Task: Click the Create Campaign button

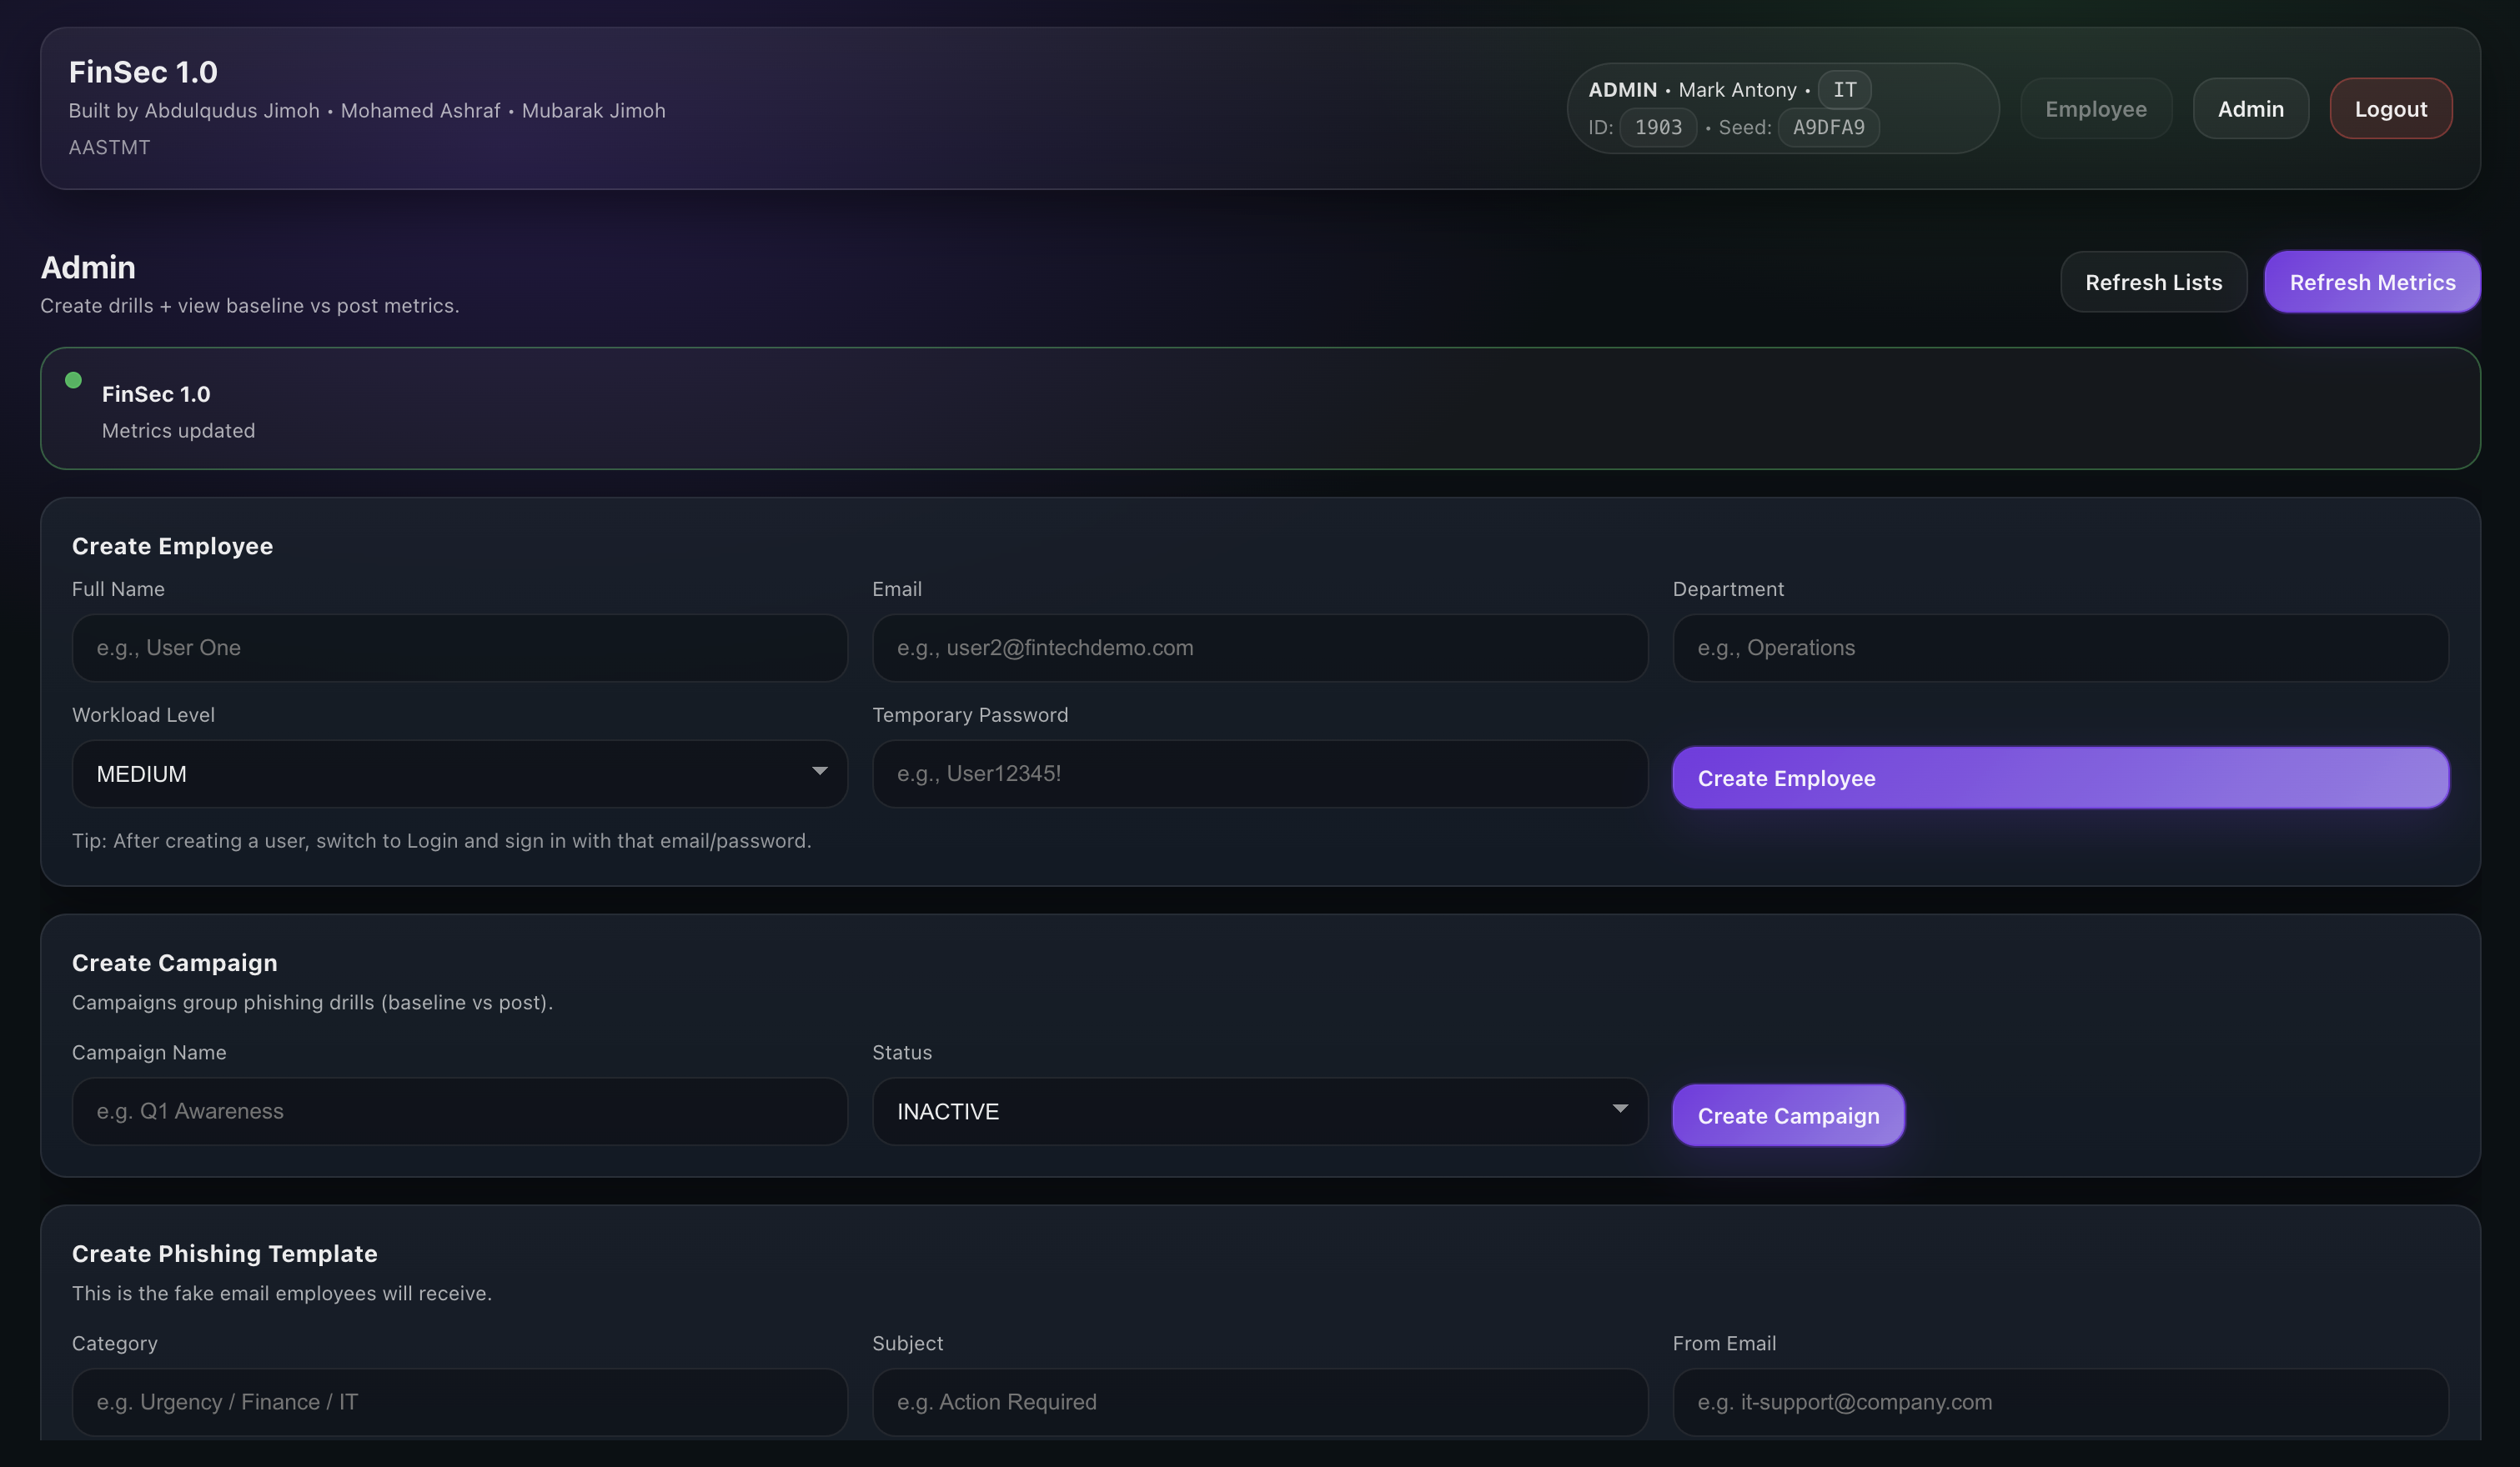Action: (1787, 1115)
